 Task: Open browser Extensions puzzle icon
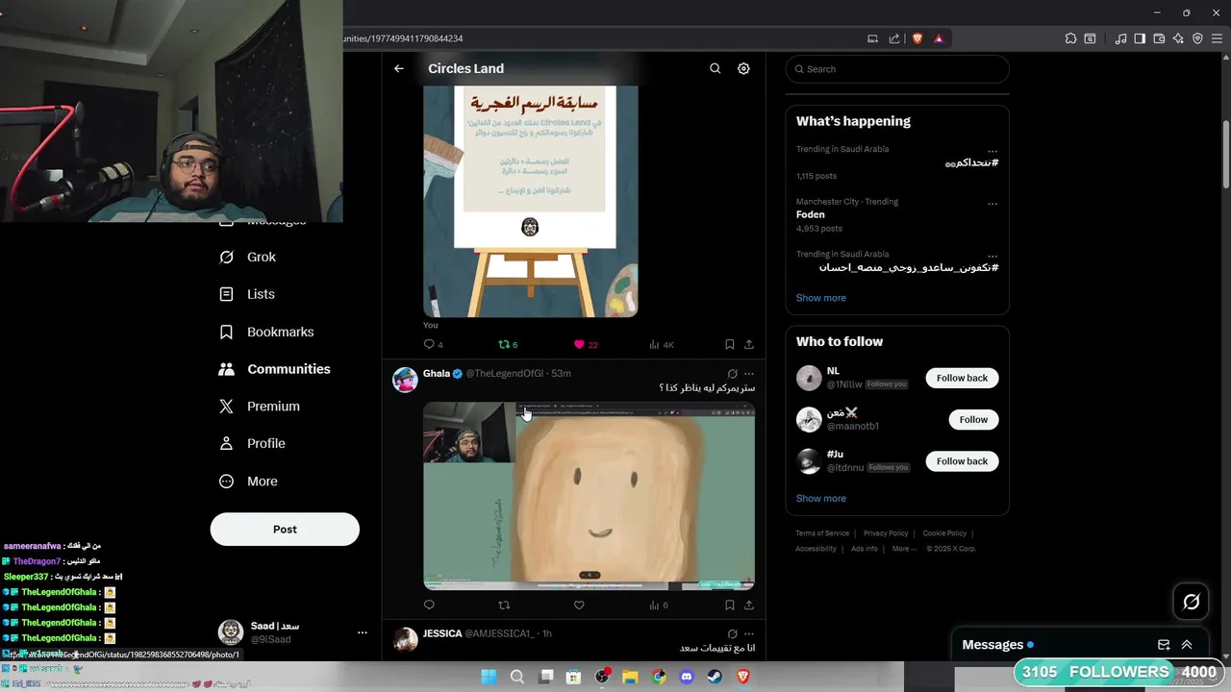pos(1070,38)
